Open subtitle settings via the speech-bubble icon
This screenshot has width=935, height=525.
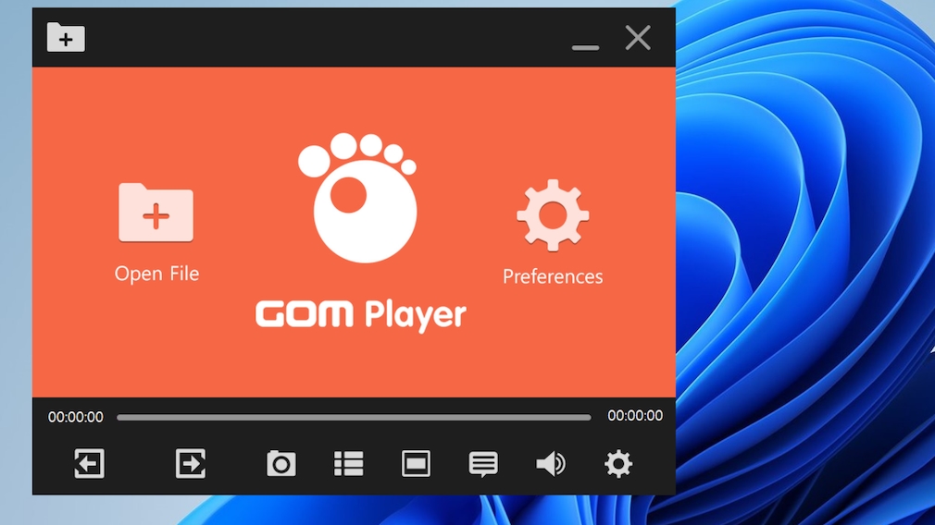click(x=483, y=464)
